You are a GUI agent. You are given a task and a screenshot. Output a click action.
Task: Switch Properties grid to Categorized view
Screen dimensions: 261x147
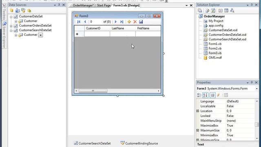point(199,95)
